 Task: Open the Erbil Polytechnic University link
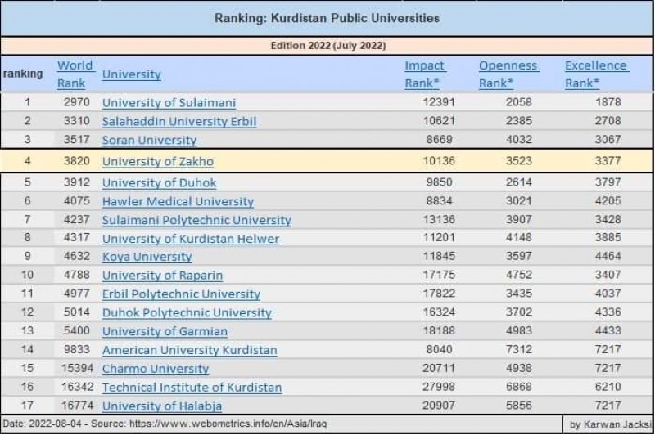(181, 294)
